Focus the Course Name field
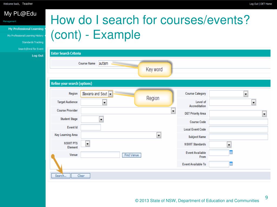The width and height of the screenshot is (277, 207). point(133,63)
